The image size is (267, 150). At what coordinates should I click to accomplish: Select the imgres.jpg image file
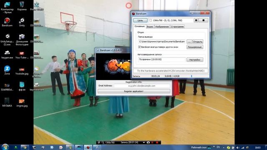pyautogui.click(x=22, y=103)
